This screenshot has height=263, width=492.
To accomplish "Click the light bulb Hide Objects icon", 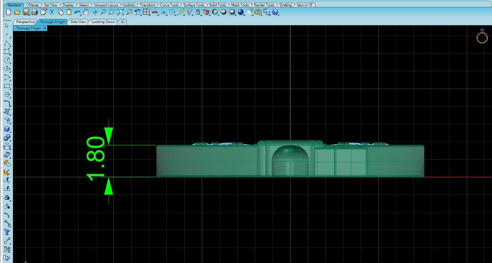I will click(x=190, y=12).
